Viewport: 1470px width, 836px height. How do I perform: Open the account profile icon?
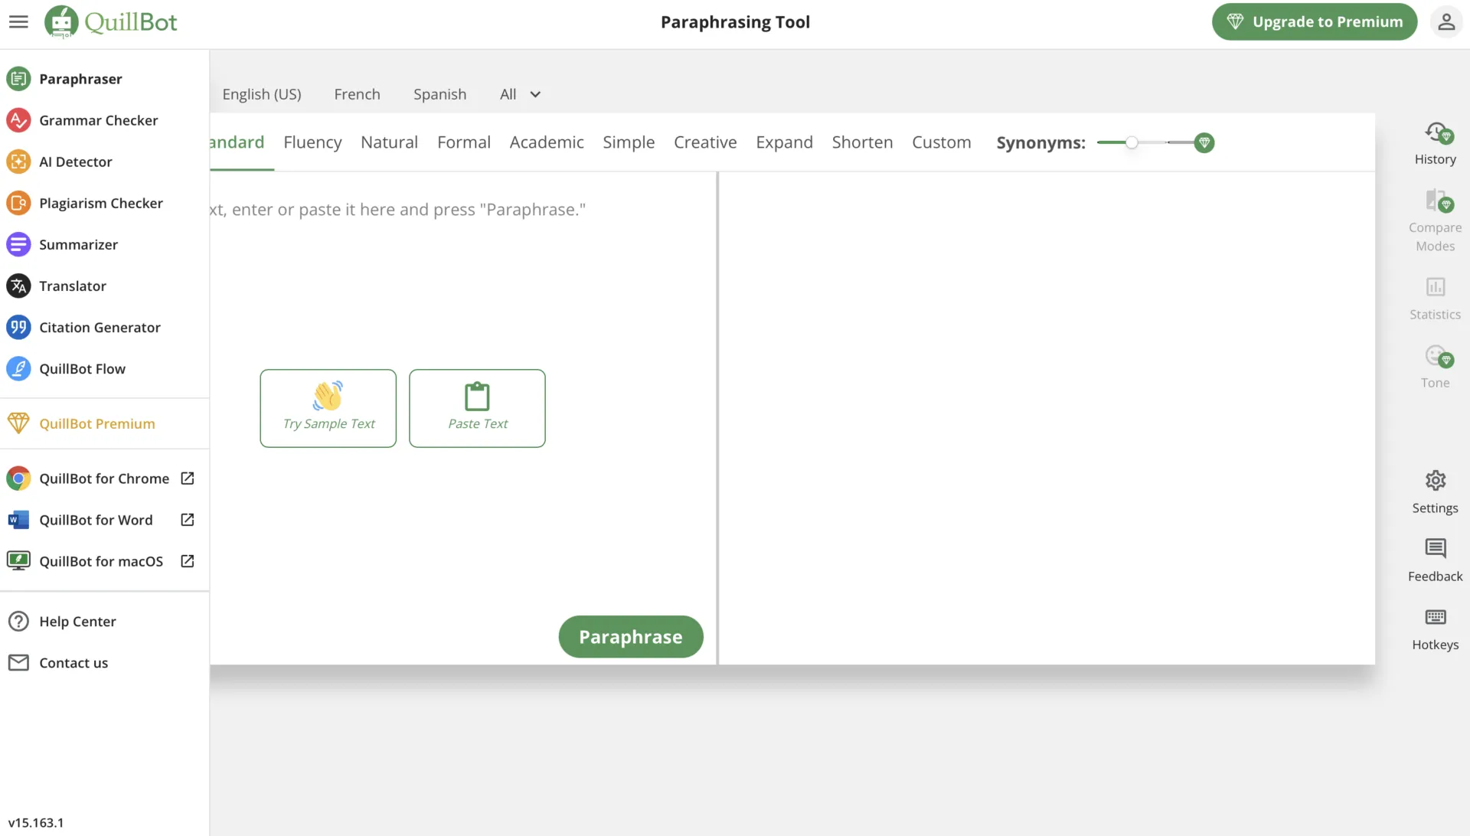coord(1445,21)
